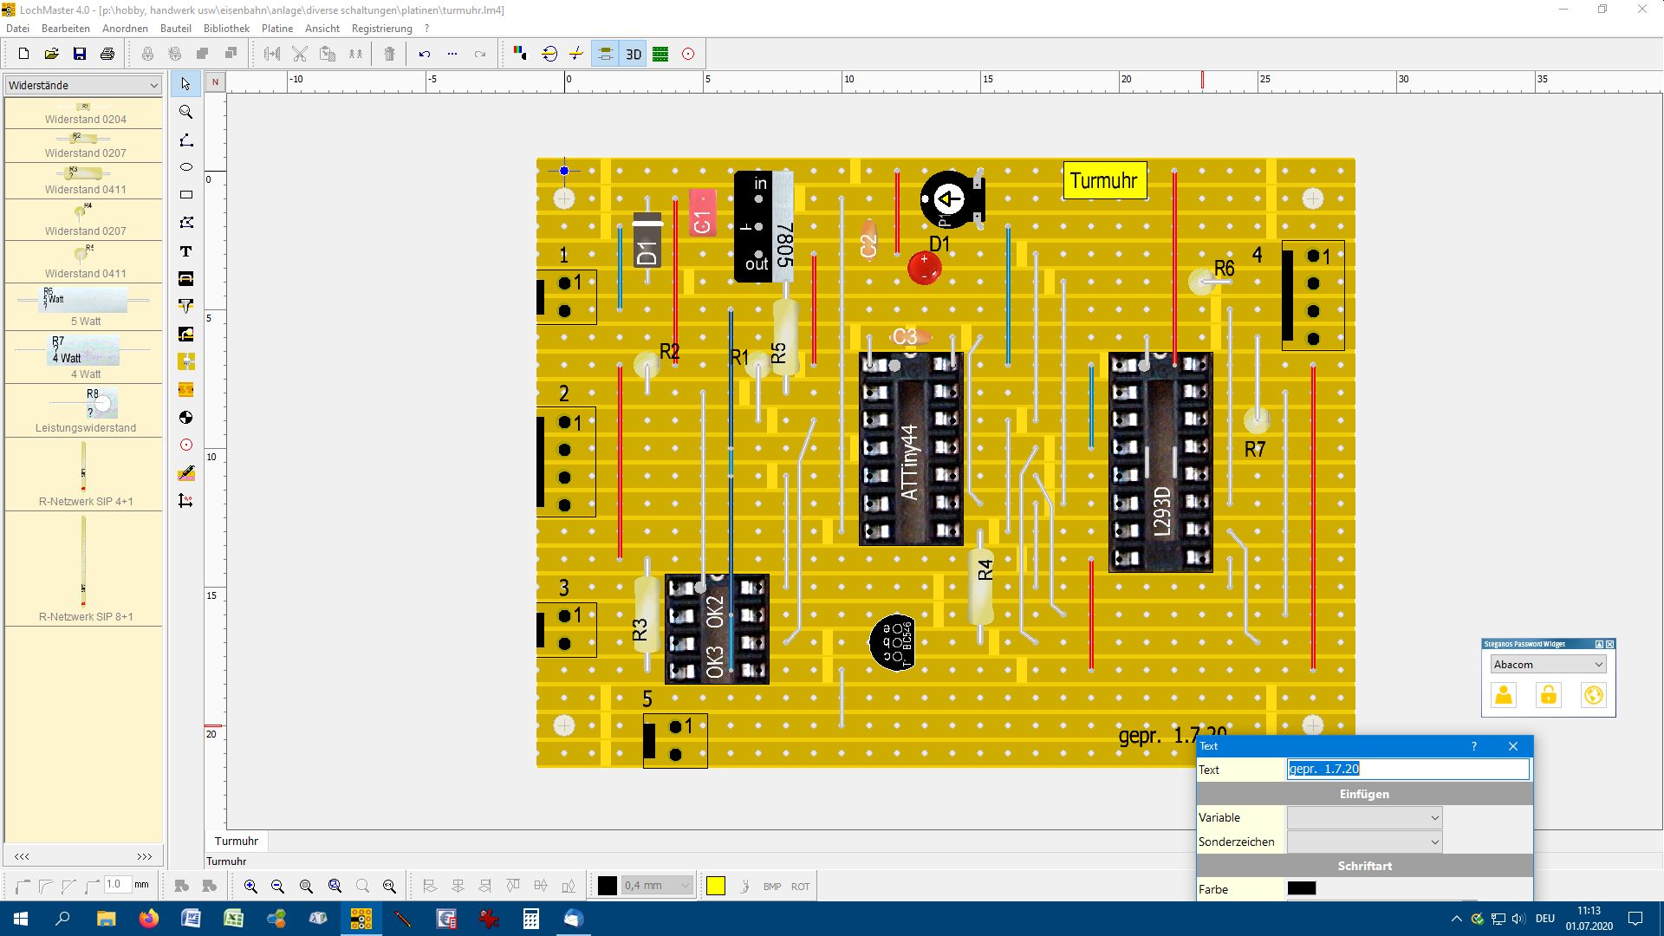The height and width of the screenshot is (936, 1664).
Task: Open the color settings toolbar icon
Action: [520, 54]
